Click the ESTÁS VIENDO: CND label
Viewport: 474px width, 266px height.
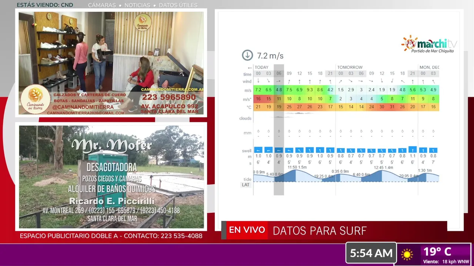pyautogui.click(x=45, y=5)
